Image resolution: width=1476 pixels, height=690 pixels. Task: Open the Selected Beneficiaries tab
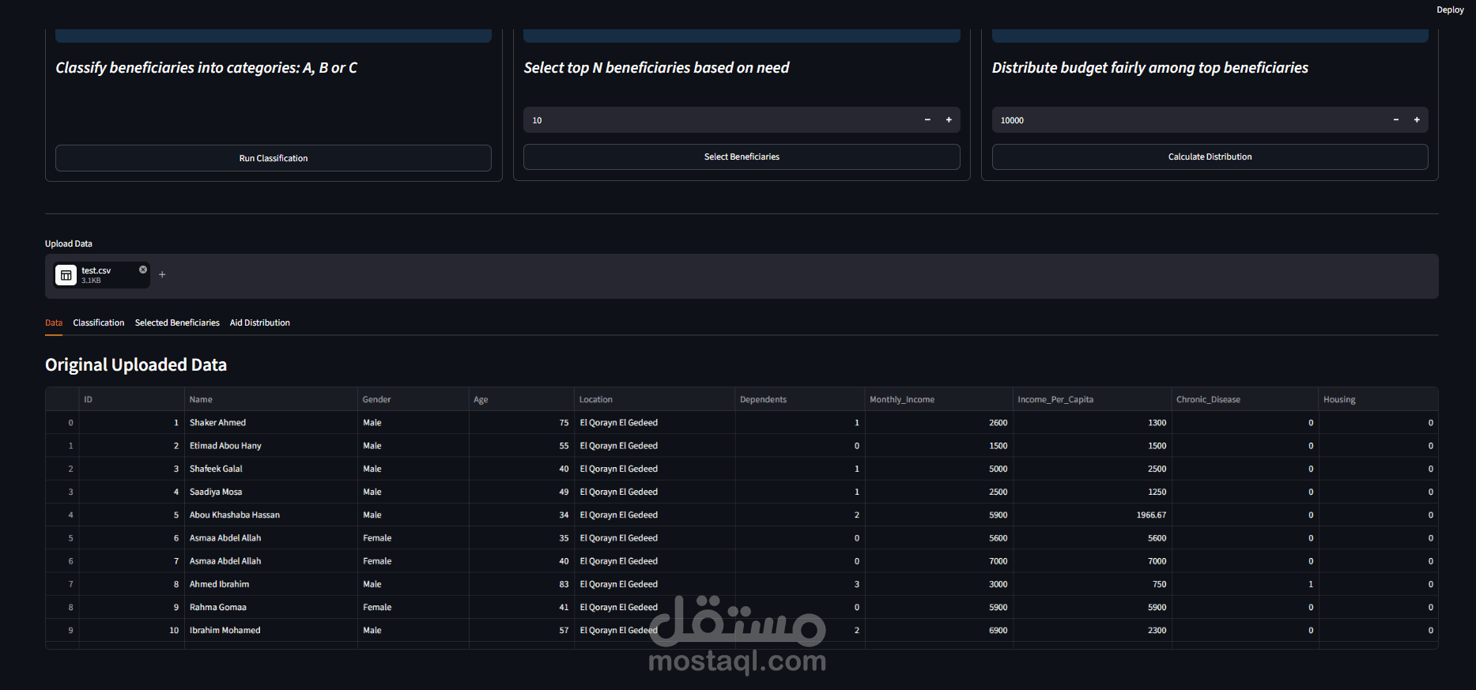pos(177,322)
